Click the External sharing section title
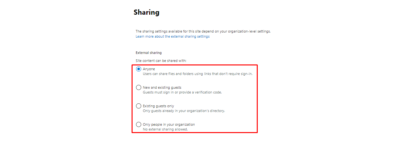 point(149,53)
